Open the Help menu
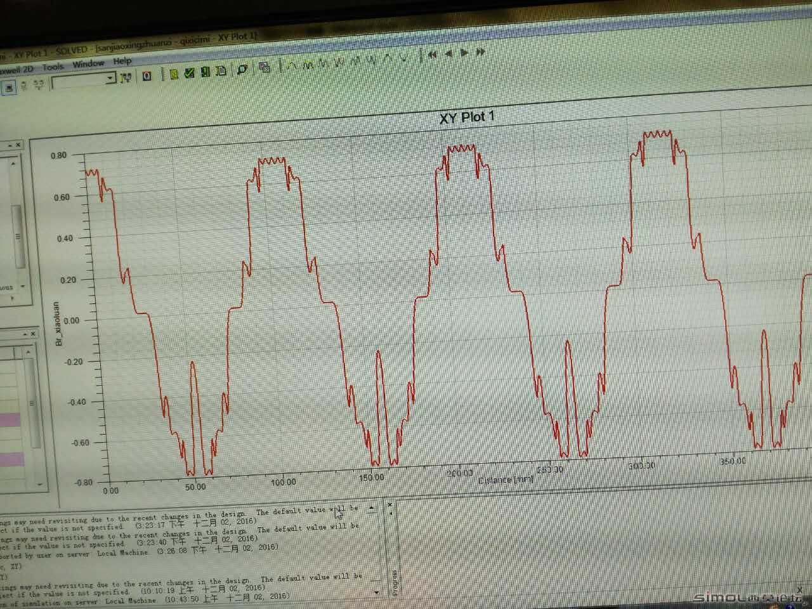Viewport: 812px width, 609px height. click(122, 62)
